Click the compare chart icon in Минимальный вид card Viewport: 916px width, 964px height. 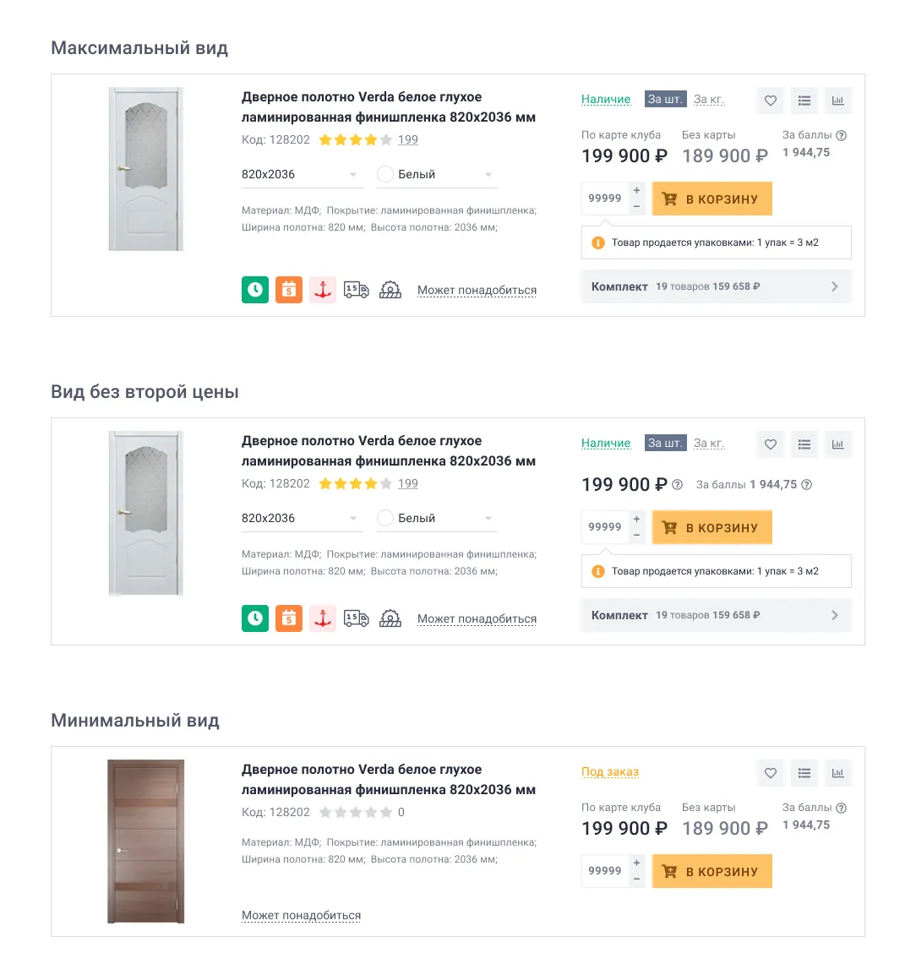click(x=837, y=773)
